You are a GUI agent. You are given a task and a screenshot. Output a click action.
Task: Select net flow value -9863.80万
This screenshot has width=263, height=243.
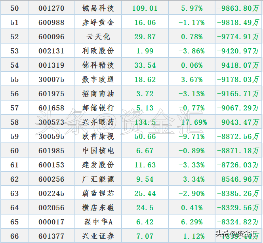[238, 8]
